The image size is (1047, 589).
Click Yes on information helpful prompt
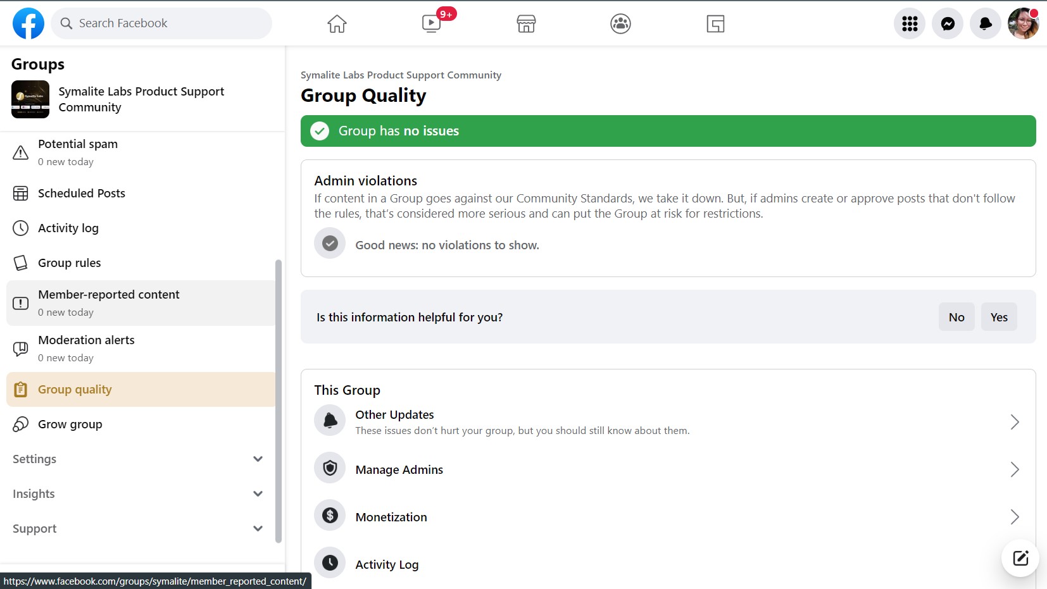pyautogui.click(x=999, y=317)
